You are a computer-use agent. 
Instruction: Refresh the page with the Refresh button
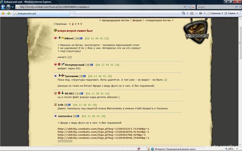click(x=188, y=7)
